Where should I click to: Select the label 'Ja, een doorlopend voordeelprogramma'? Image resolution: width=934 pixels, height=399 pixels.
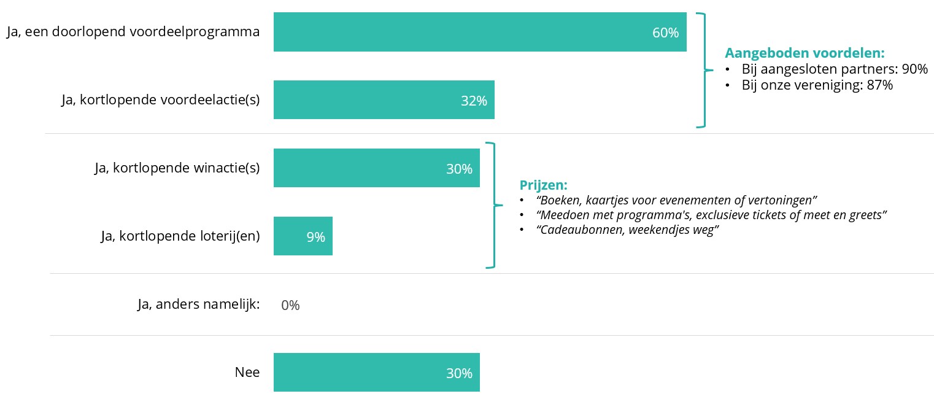(x=133, y=32)
